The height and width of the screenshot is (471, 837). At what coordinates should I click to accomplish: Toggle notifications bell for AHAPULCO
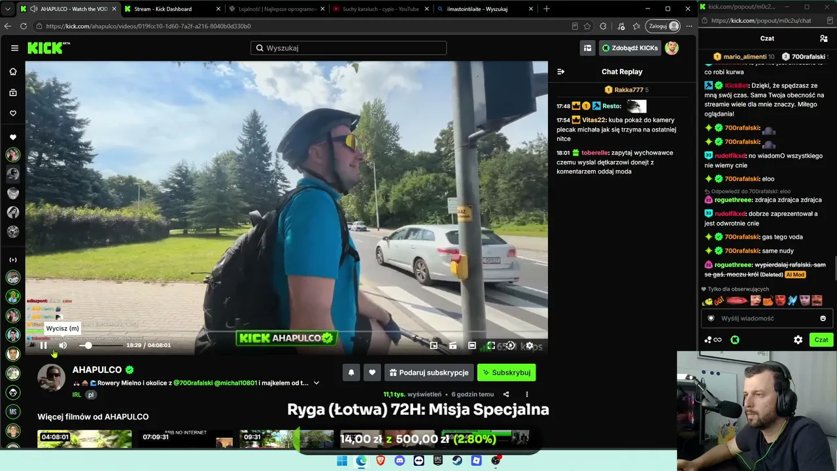point(351,372)
